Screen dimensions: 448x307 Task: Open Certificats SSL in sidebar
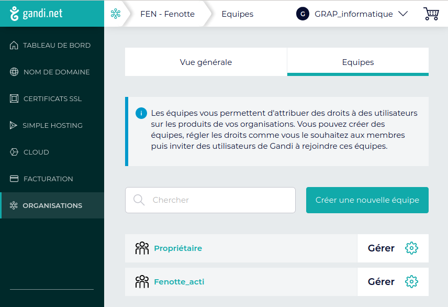coord(52,99)
